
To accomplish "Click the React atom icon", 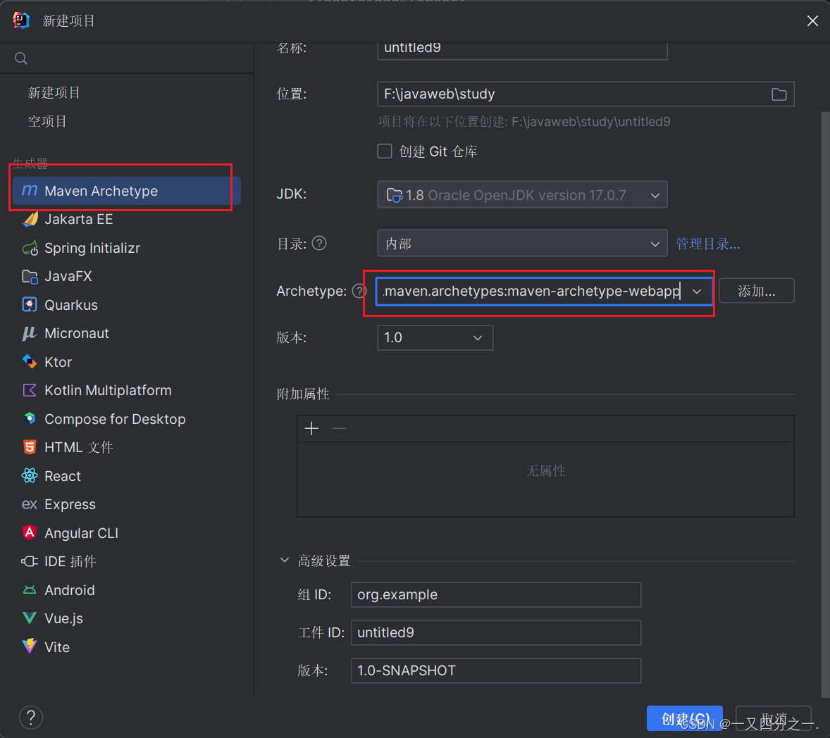I will (30, 475).
